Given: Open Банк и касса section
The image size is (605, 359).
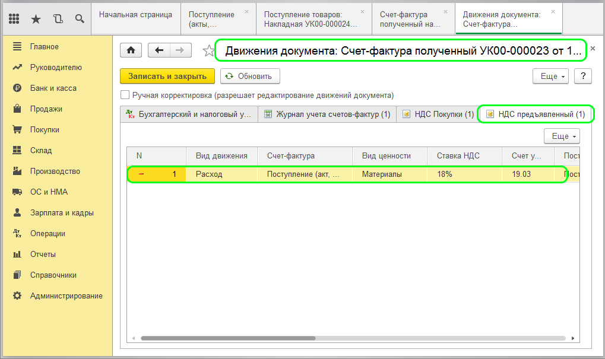Looking at the screenshot, I should 53,88.
